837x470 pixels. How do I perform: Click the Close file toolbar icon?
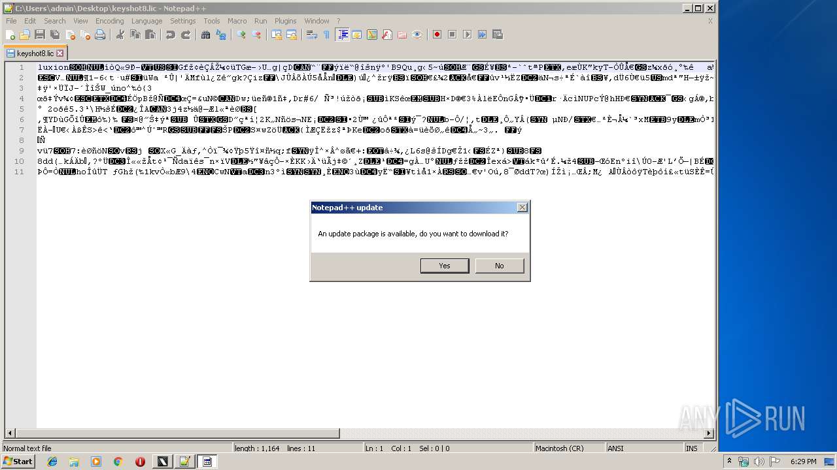coord(70,35)
